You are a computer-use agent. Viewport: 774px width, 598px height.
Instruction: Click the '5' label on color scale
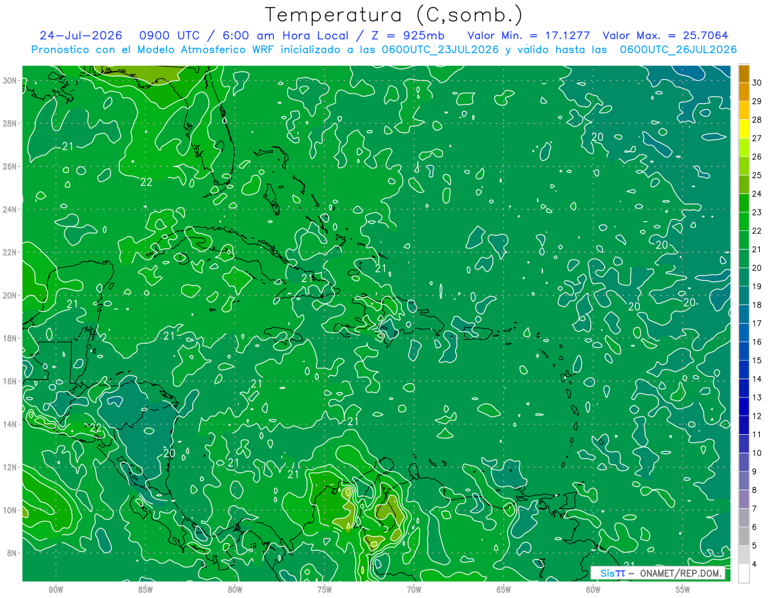[755, 546]
